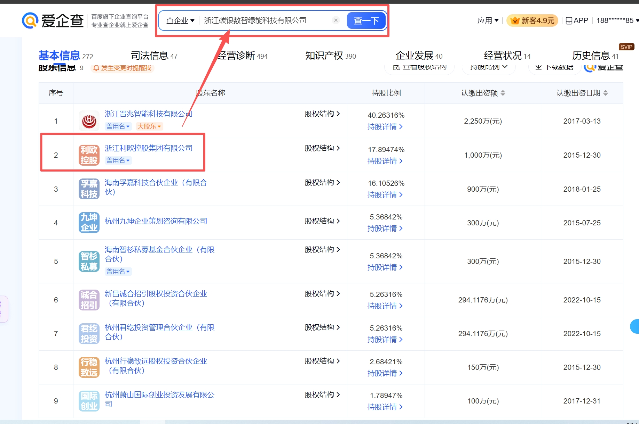This screenshot has height=424, width=639.
Task: Open 持股详情 under 17.89474%
Action: pos(385,161)
